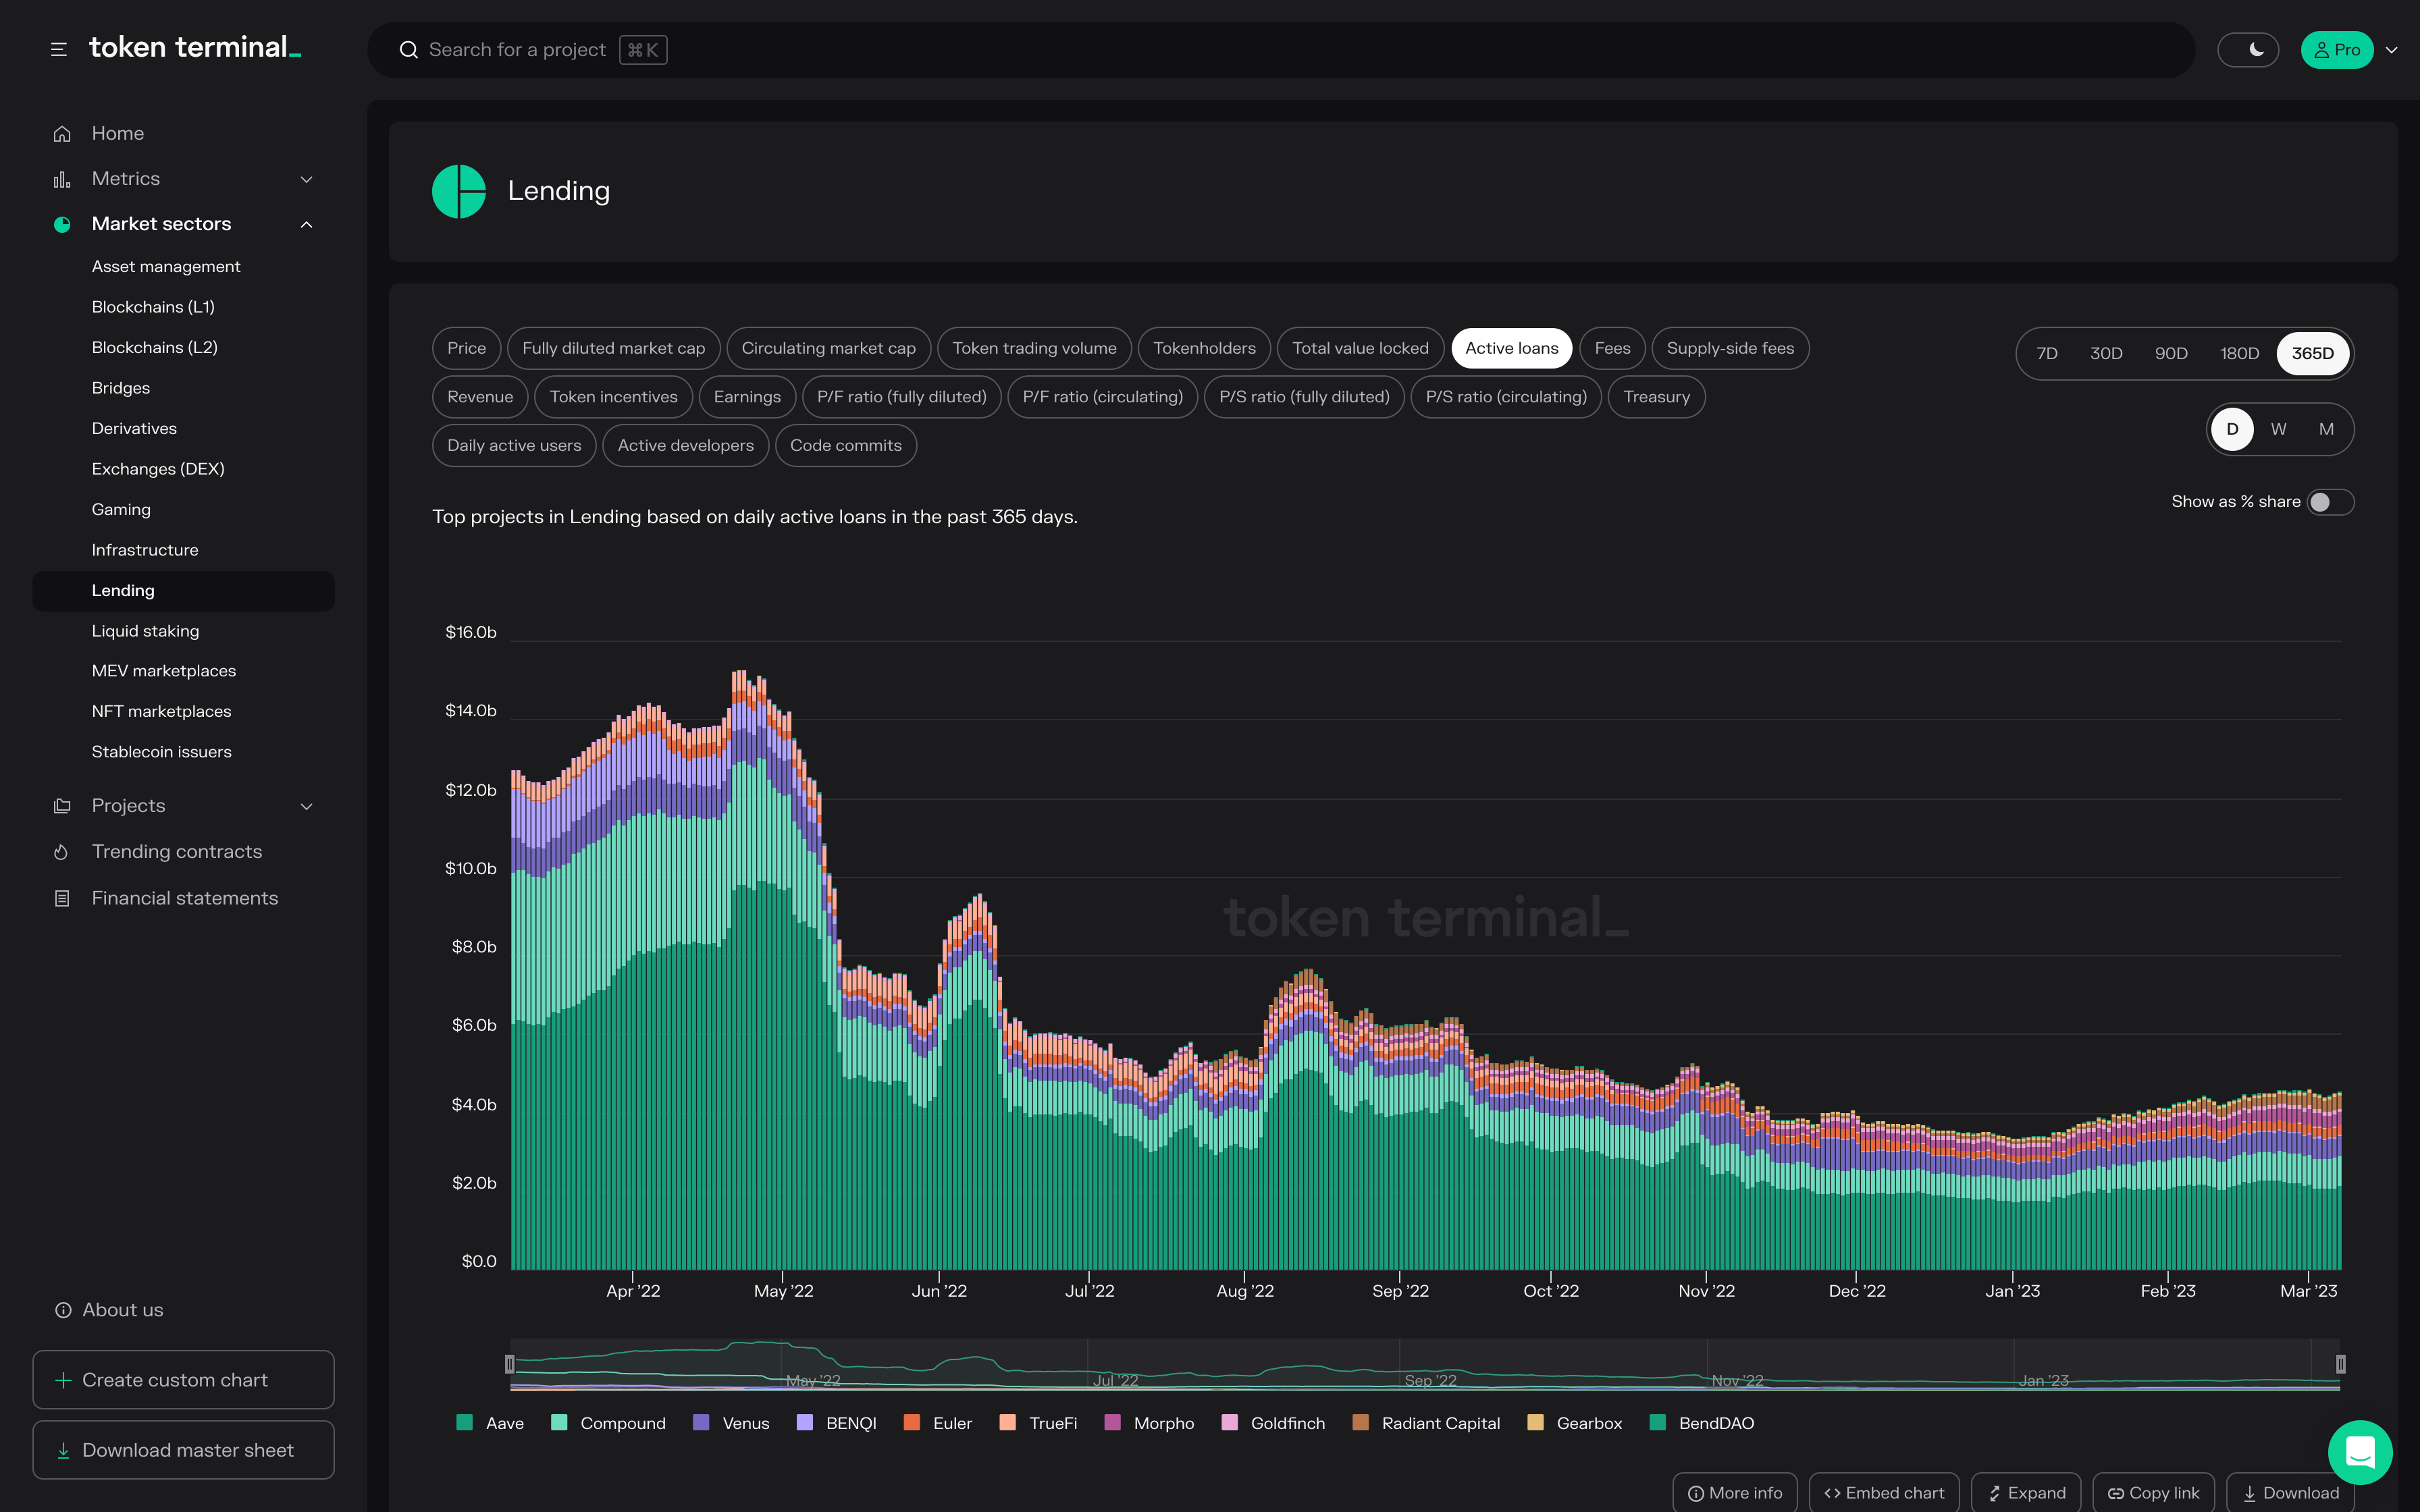This screenshot has width=2420, height=1512.
Task: Select weekly W granularity option
Action: pyautogui.click(x=2278, y=429)
